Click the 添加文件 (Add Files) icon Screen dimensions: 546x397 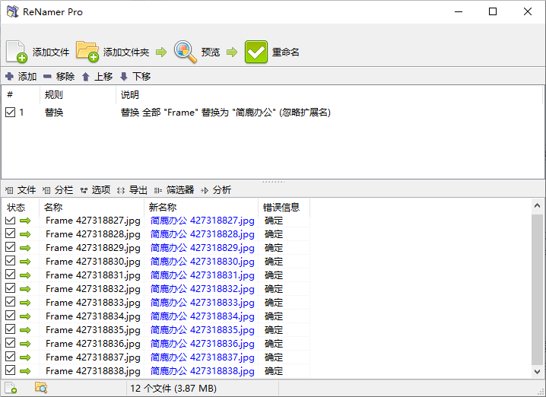point(17,51)
